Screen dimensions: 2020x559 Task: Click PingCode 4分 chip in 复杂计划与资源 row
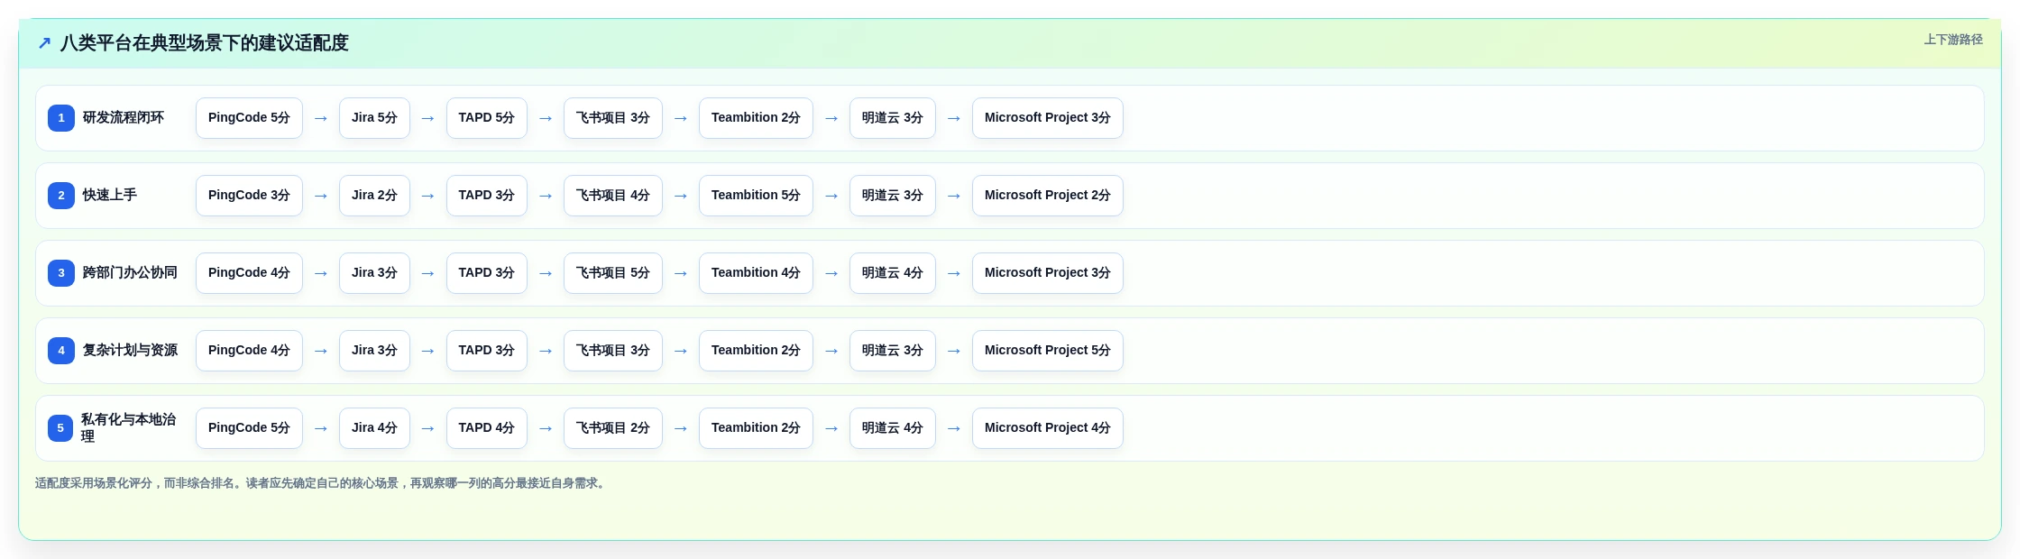(249, 351)
